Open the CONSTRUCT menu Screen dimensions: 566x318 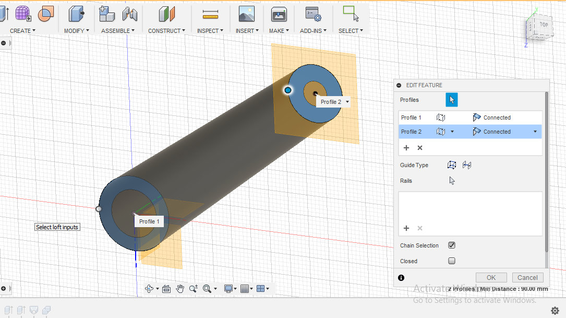point(166,31)
